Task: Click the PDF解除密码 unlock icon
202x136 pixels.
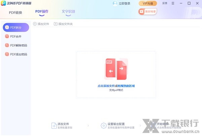Action: [7, 45]
